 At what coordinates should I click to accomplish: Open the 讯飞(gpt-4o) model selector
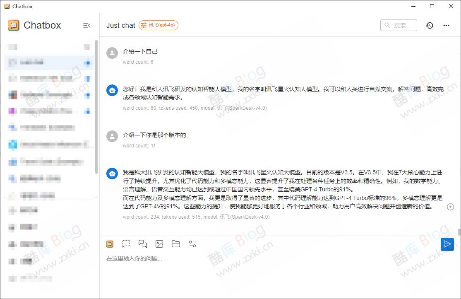(158, 25)
